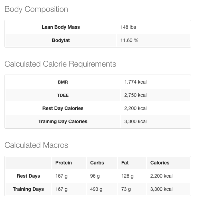Viewport: 198px width, 205px height.
Task: Click the Training Day Calories label
Action: [63, 122]
